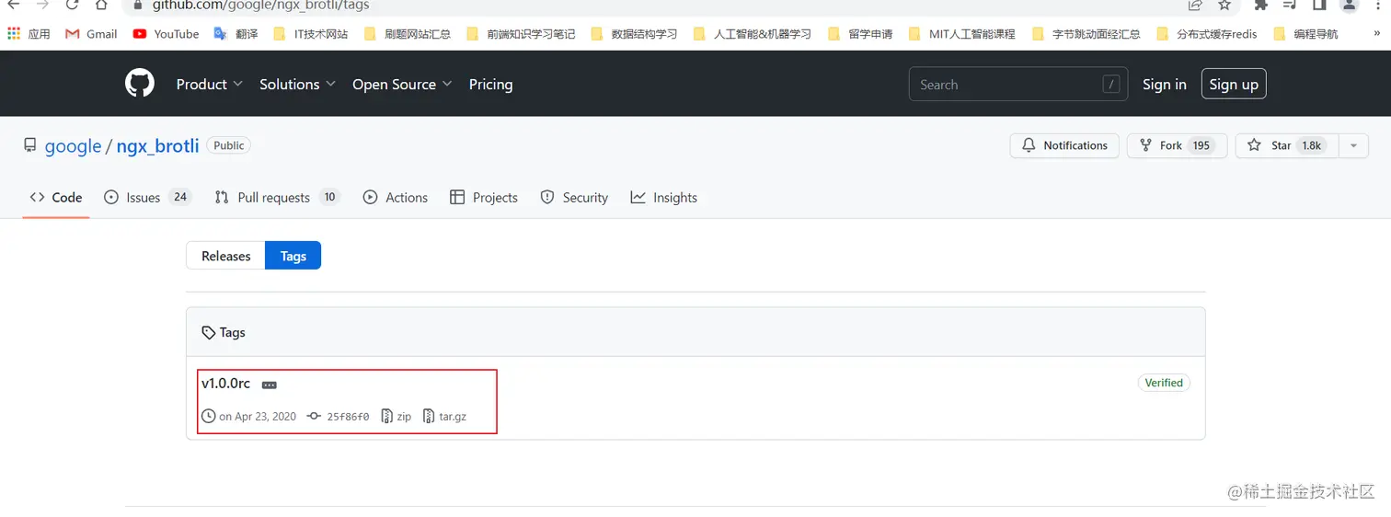
Task: Open the Apps grid bookmark icon
Action: pos(14,34)
